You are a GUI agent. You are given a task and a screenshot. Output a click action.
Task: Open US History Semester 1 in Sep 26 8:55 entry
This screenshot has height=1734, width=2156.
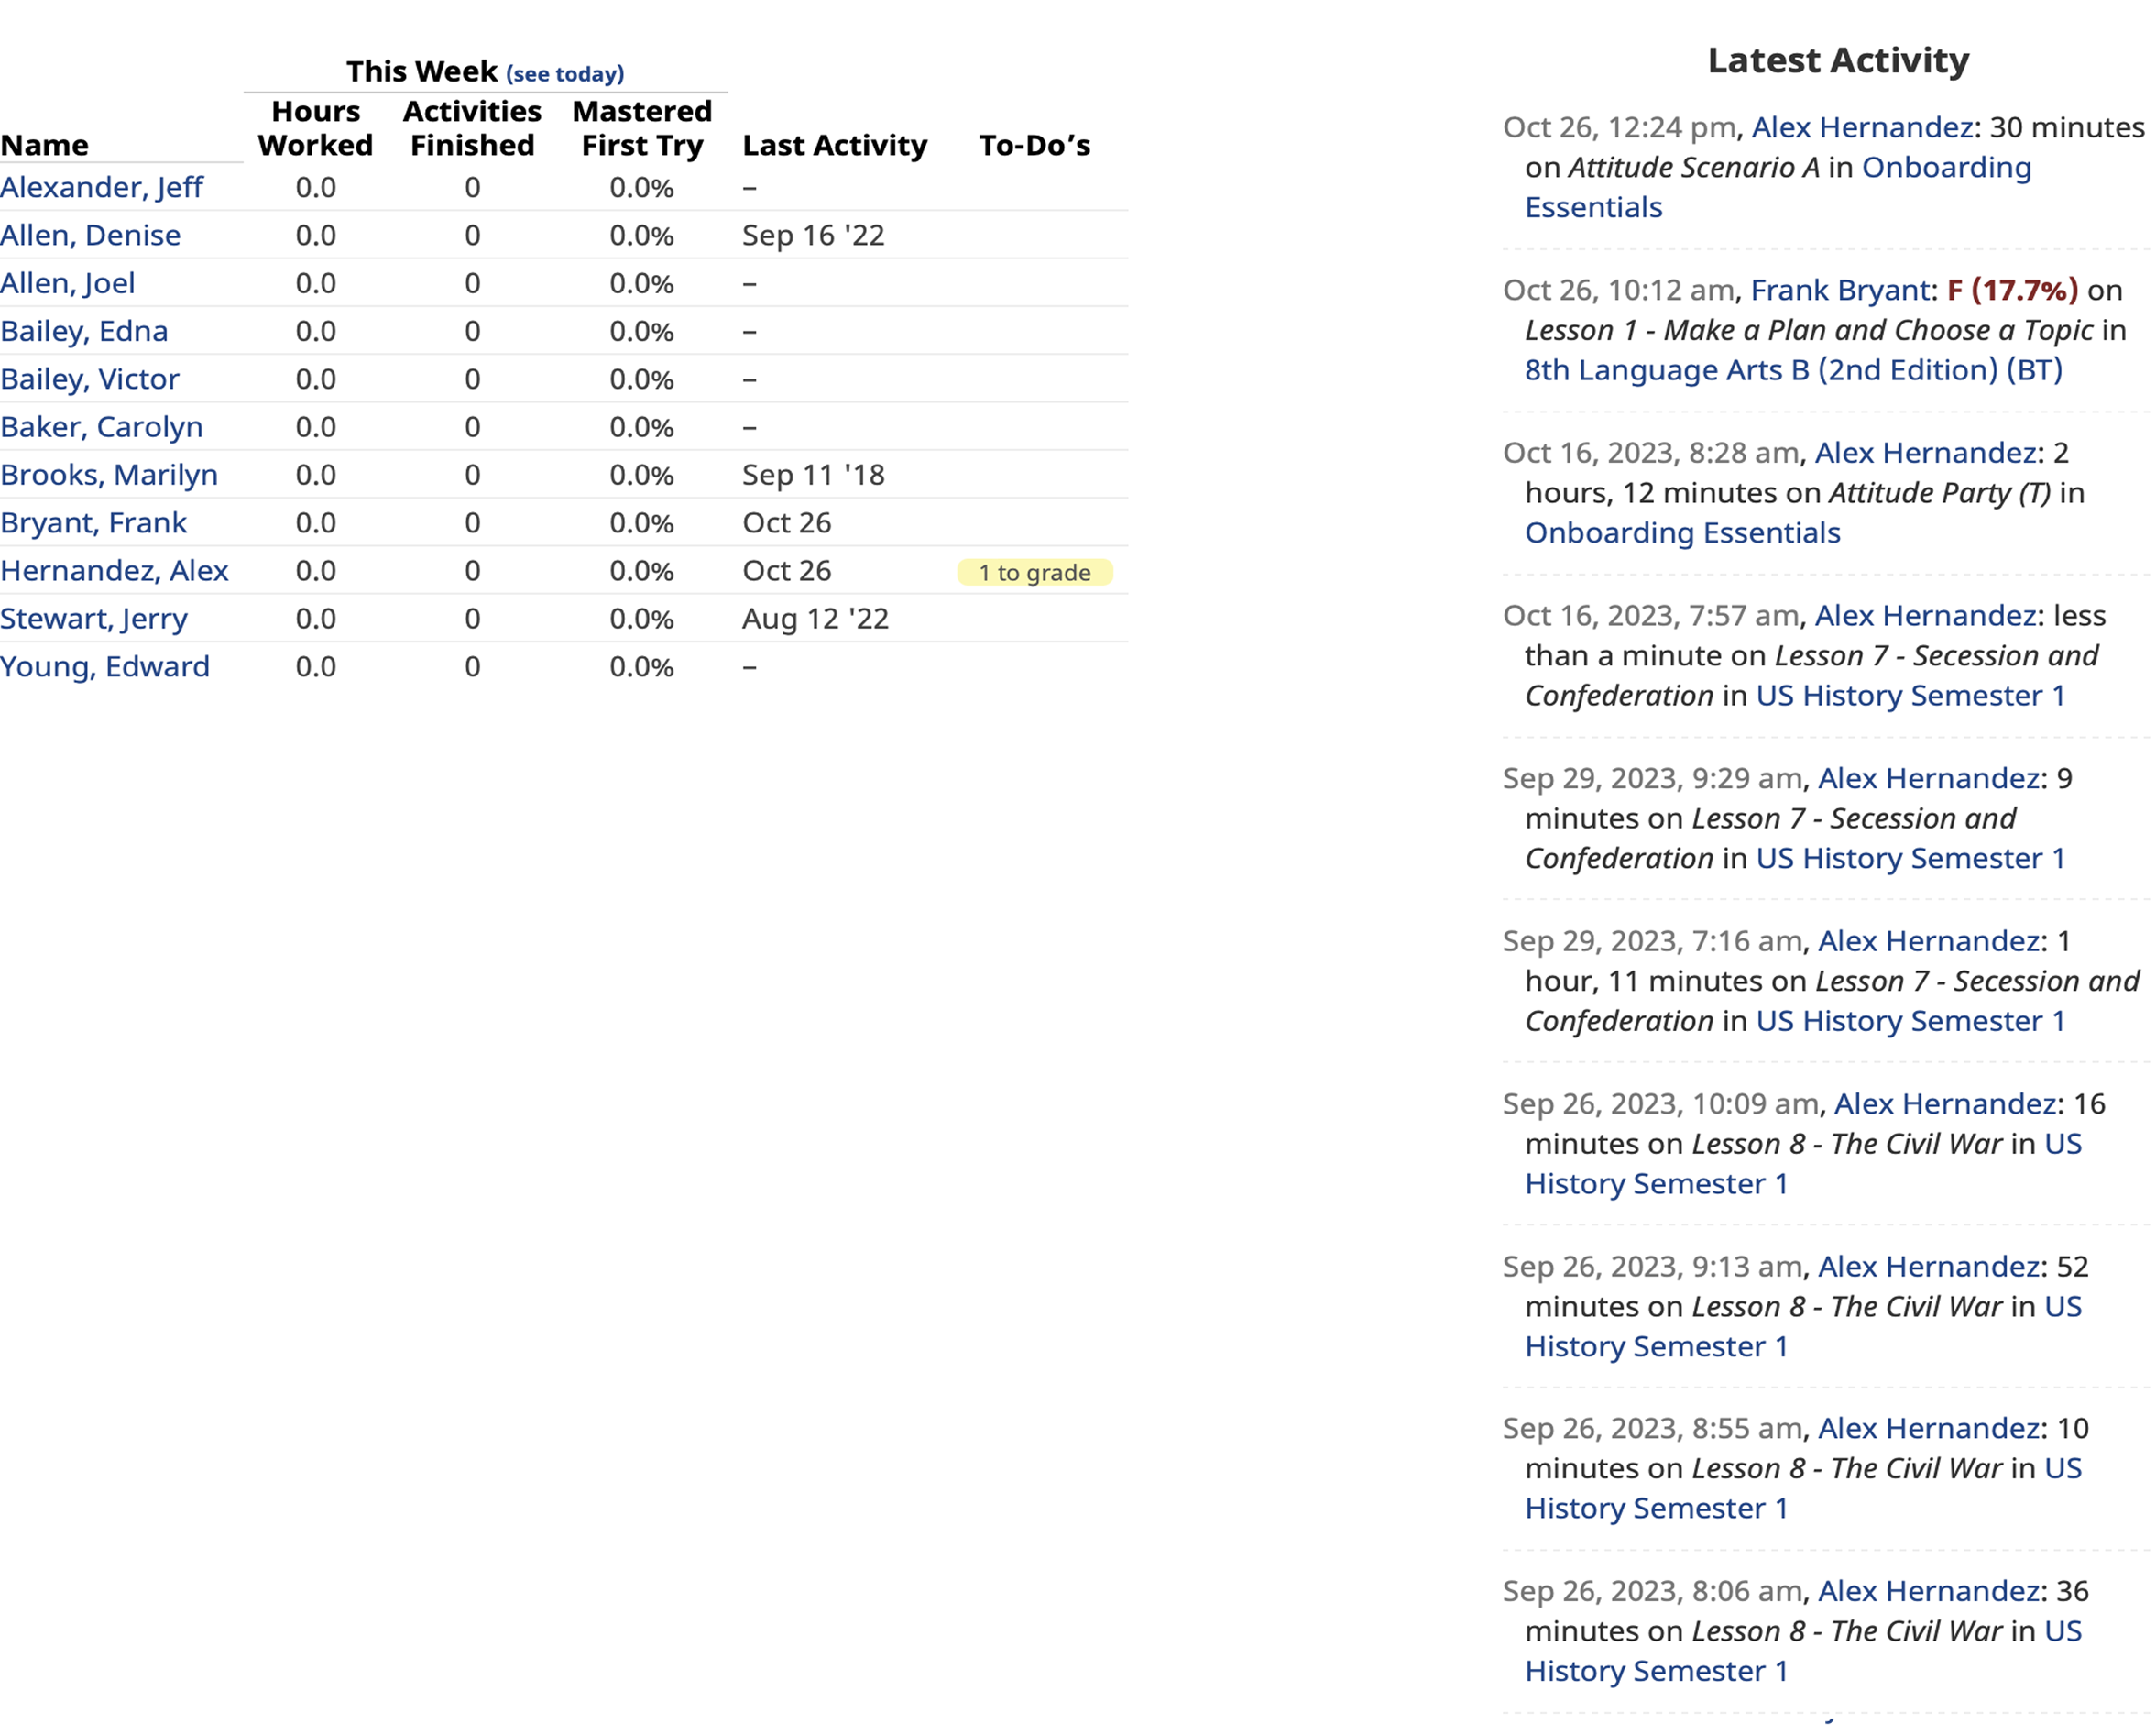coord(1804,1489)
